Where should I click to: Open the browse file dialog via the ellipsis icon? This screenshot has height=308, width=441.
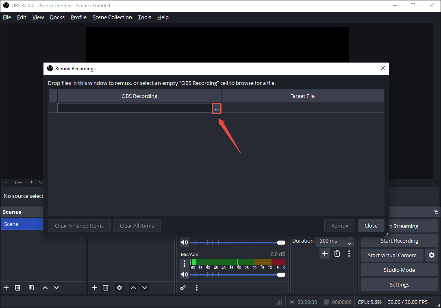[216, 108]
